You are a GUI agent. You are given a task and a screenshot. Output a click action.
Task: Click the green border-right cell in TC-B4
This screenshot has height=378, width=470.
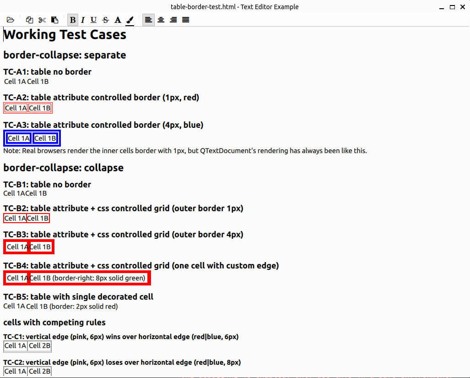[87, 278]
